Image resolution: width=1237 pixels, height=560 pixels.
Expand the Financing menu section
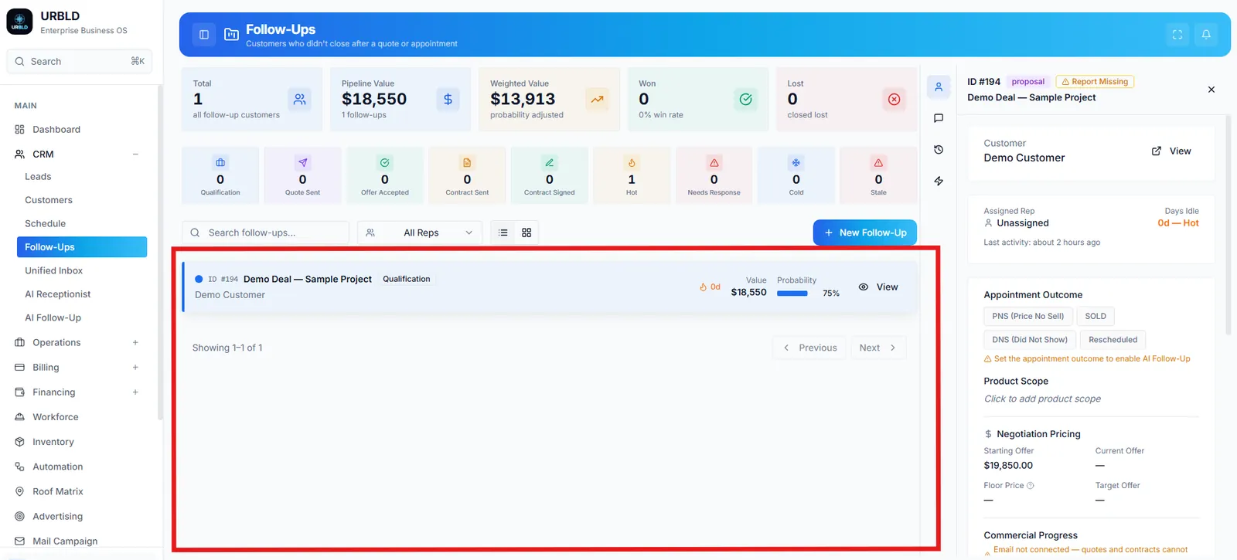[x=135, y=392]
